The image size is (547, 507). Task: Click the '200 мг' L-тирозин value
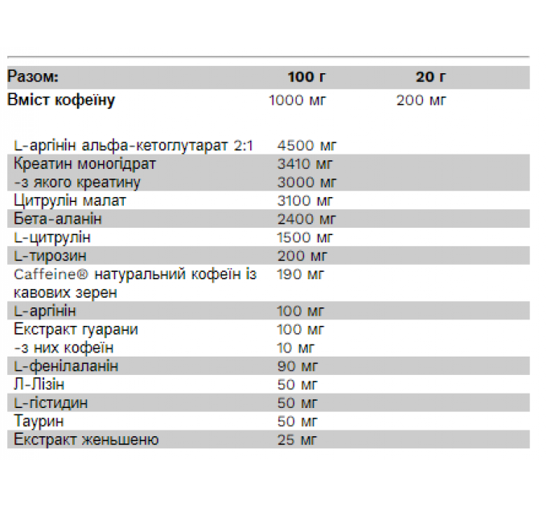tap(302, 256)
